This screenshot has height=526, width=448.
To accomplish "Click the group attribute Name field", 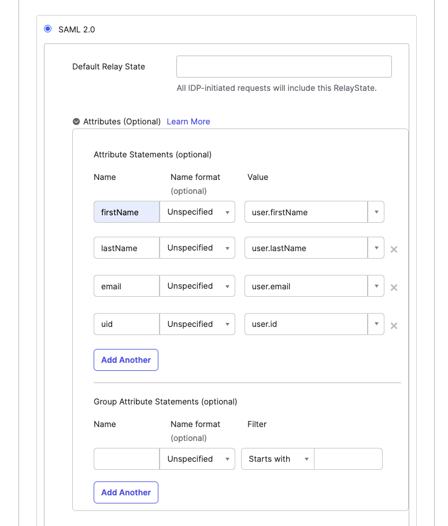I will tap(127, 459).
